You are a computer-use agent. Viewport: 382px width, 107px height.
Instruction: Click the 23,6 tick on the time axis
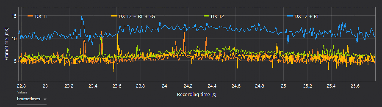117,86
